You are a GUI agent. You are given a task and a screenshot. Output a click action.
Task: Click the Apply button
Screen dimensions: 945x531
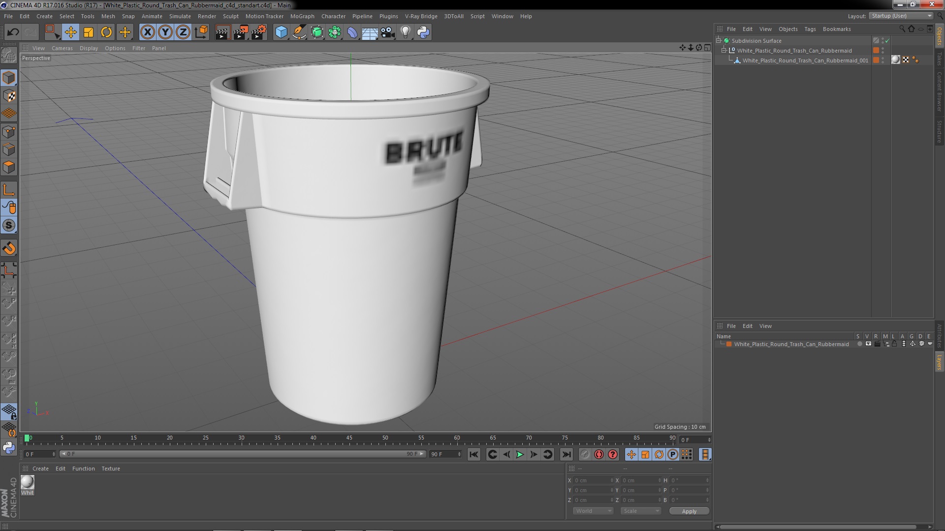(689, 511)
